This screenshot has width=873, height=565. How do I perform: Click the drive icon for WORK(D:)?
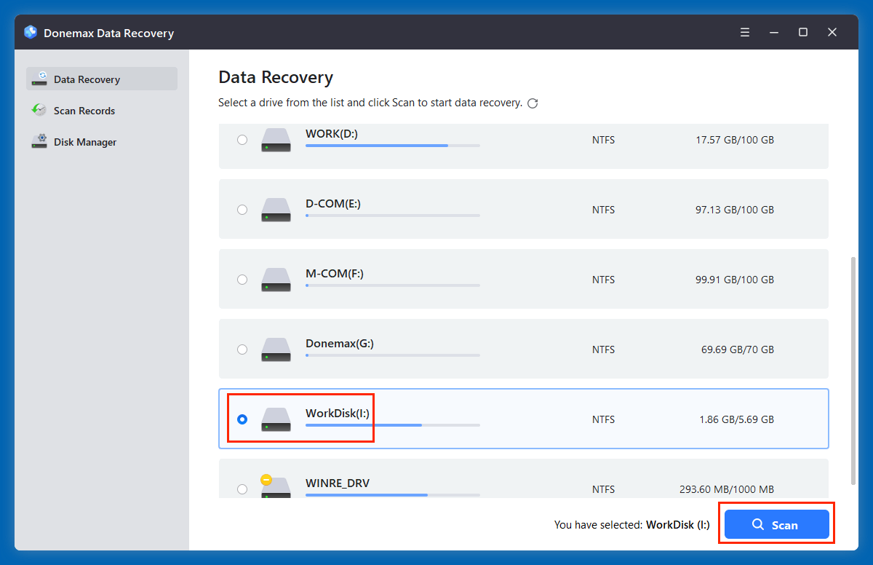click(276, 140)
